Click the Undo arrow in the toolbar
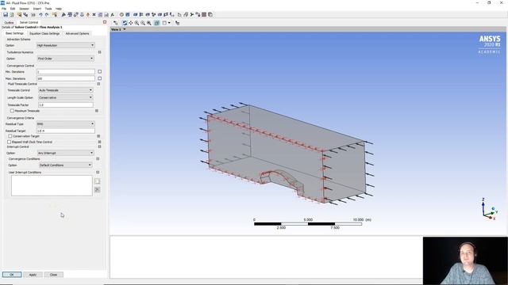This screenshot has height=285, width=508. [x=40, y=14]
